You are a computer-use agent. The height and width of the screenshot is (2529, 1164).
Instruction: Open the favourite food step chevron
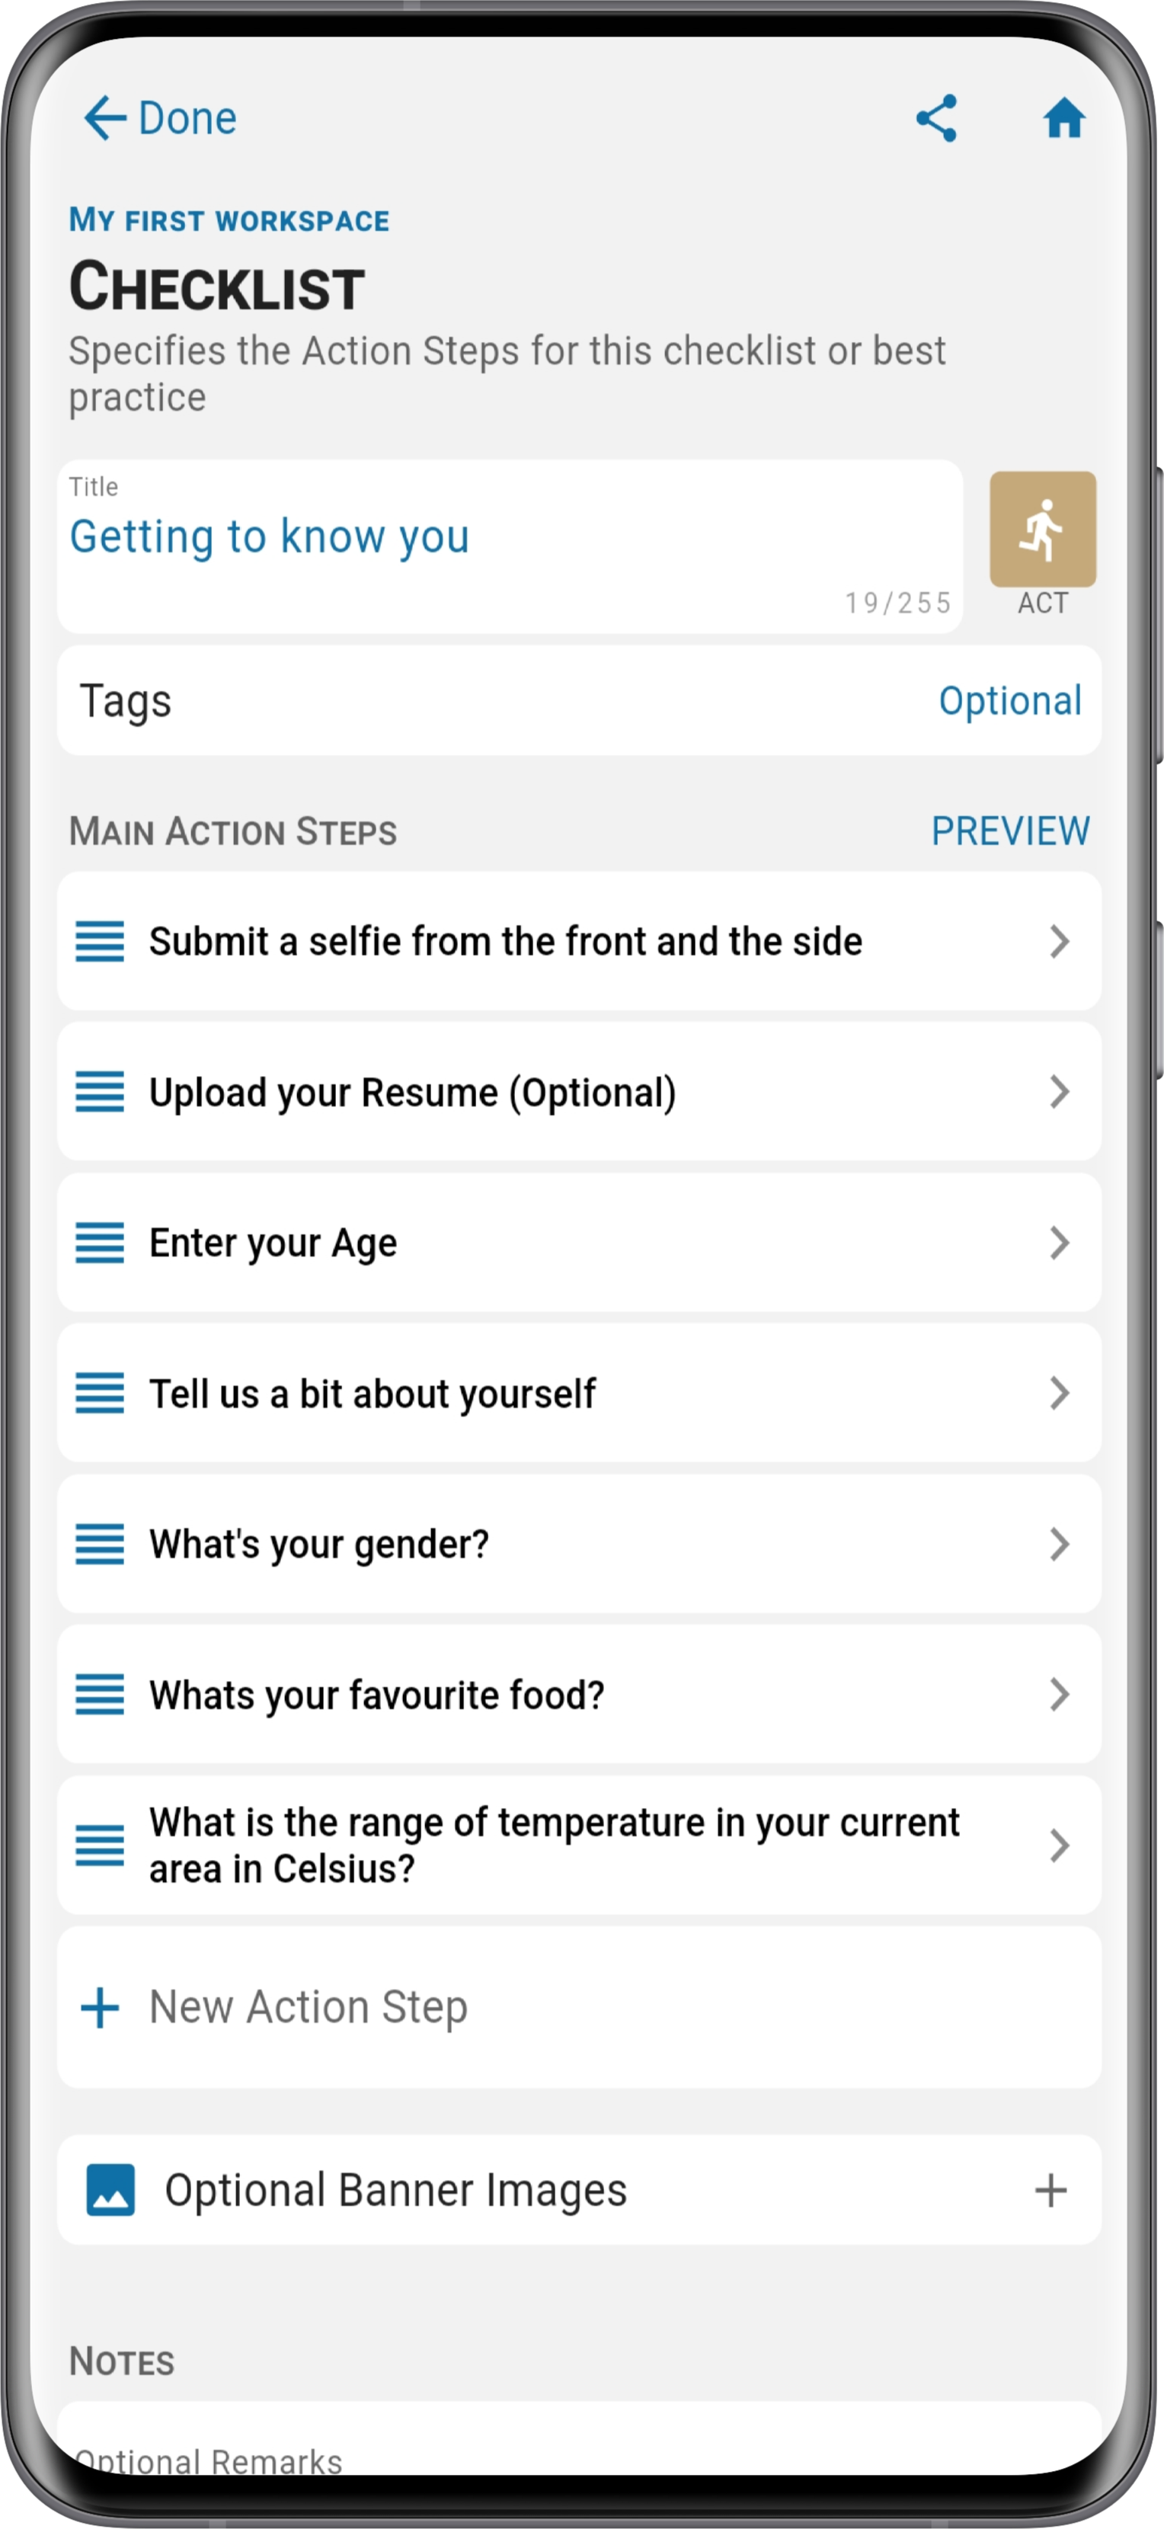point(1059,1695)
